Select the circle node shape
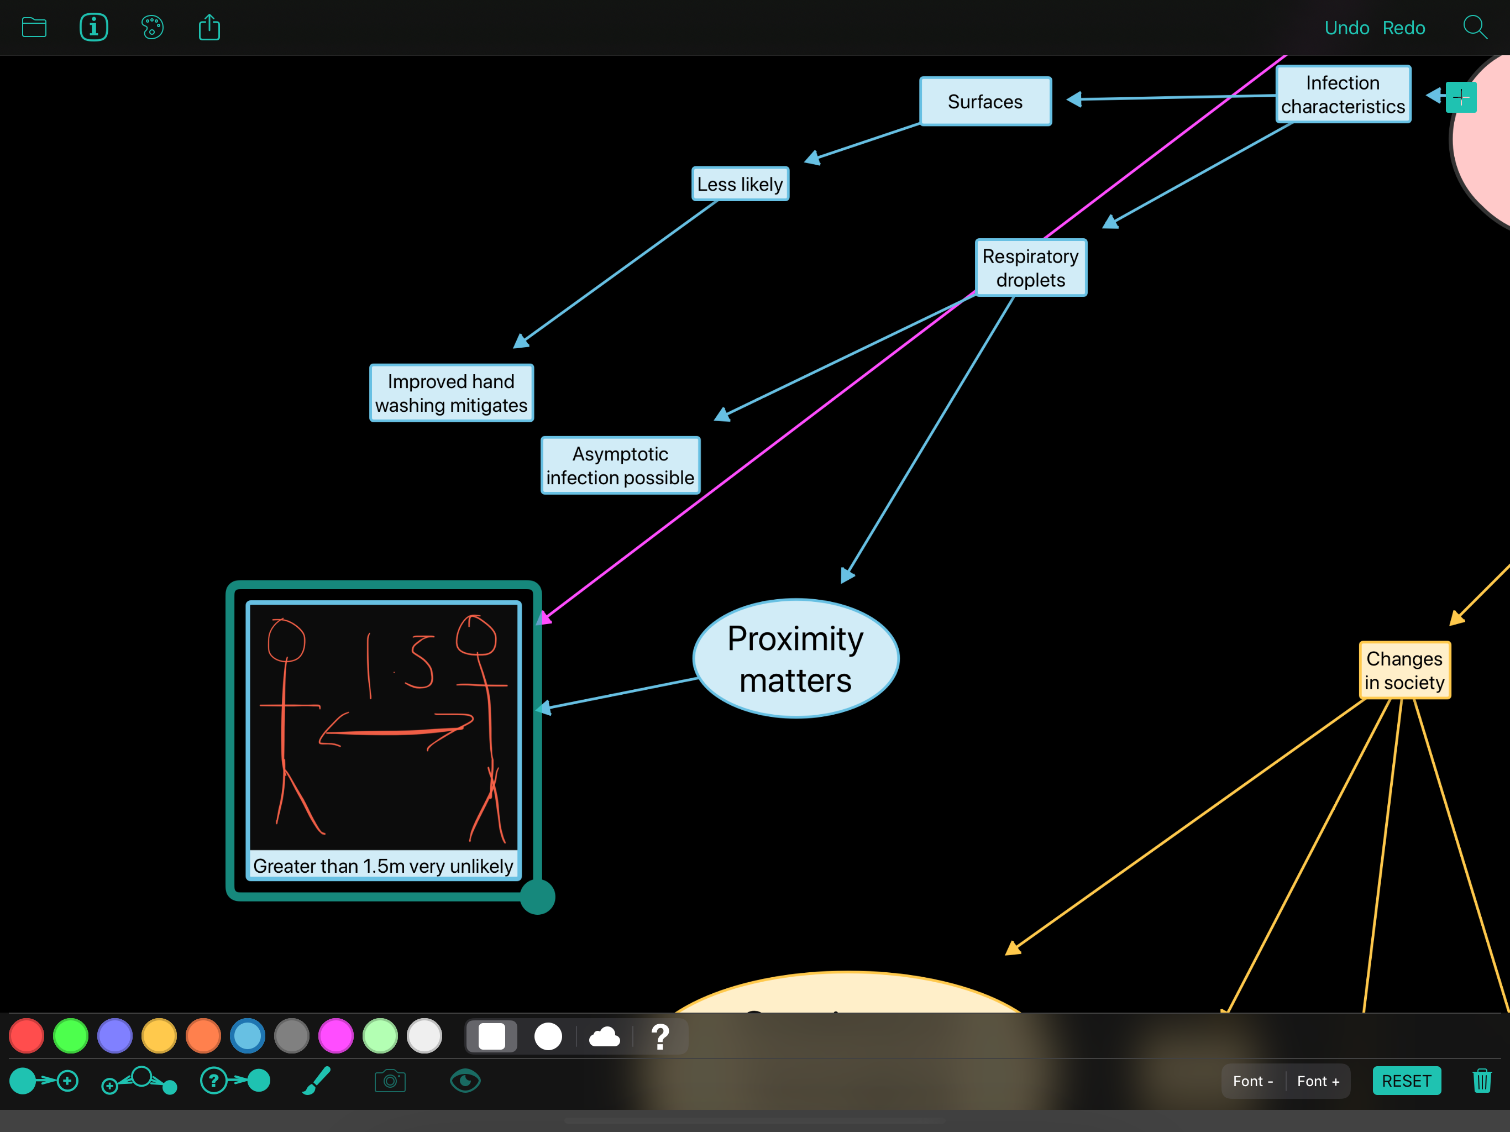Viewport: 1510px width, 1132px height. click(548, 1036)
